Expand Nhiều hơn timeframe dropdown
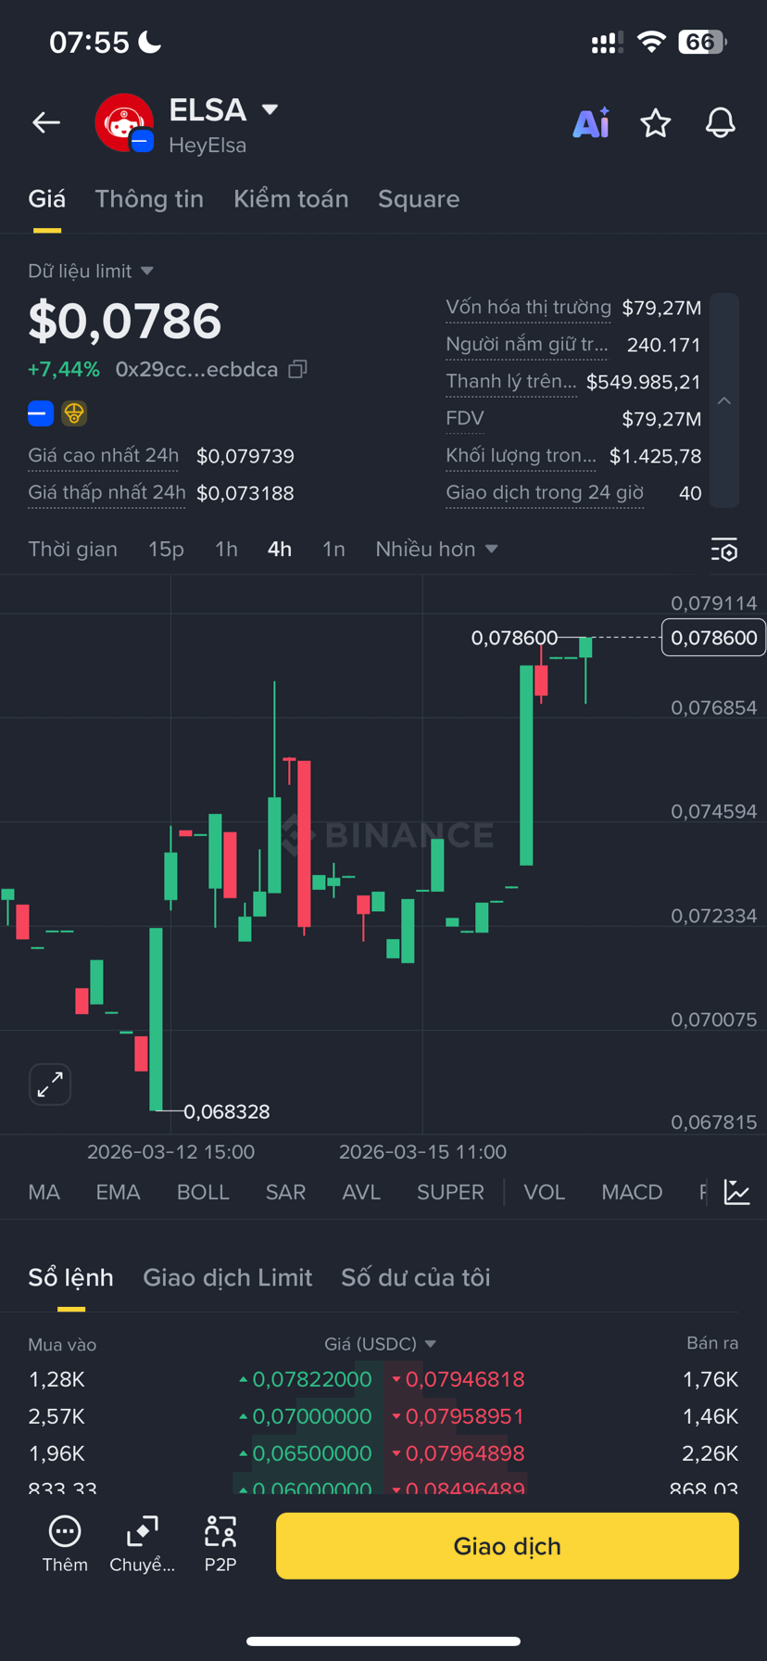The width and height of the screenshot is (767, 1661). pyautogui.click(x=436, y=550)
